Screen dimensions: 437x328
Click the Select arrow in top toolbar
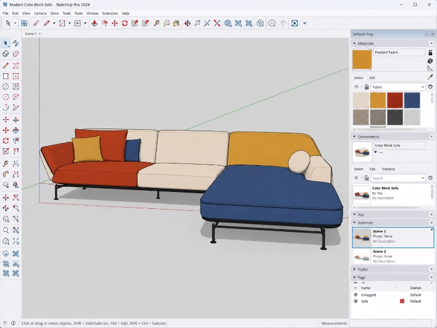coord(8,23)
